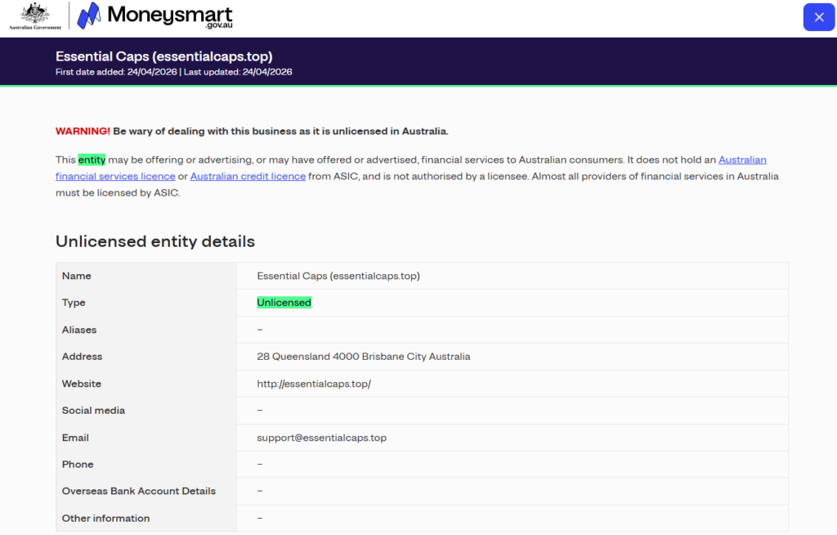Screen dimensions: 837x535
Task: Close the entity details panel
Action: [x=819, y=17]
